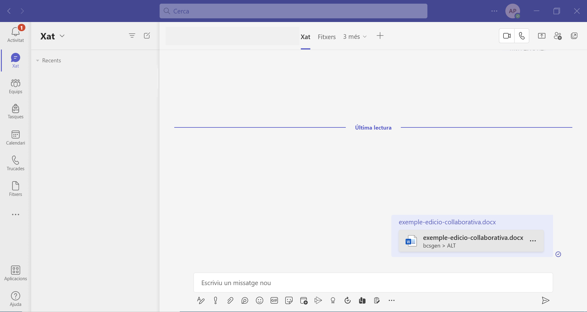Open the '3 més' tabs dropdown
Screen dimensions: 587x312
[x=355, y=37]
